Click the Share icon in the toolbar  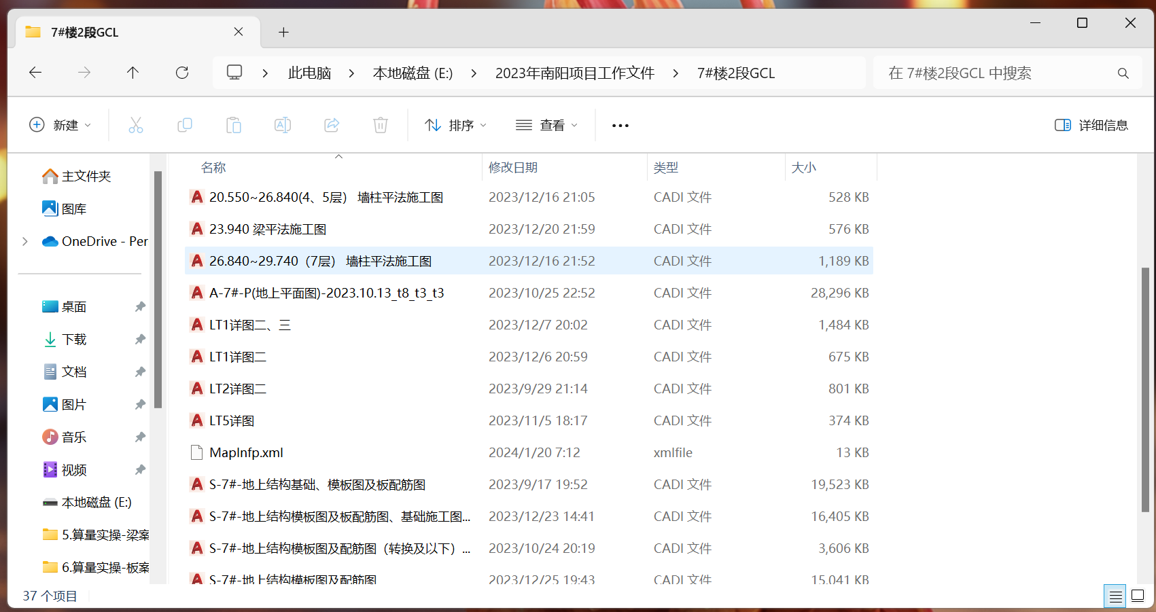(x=332, y=125)
